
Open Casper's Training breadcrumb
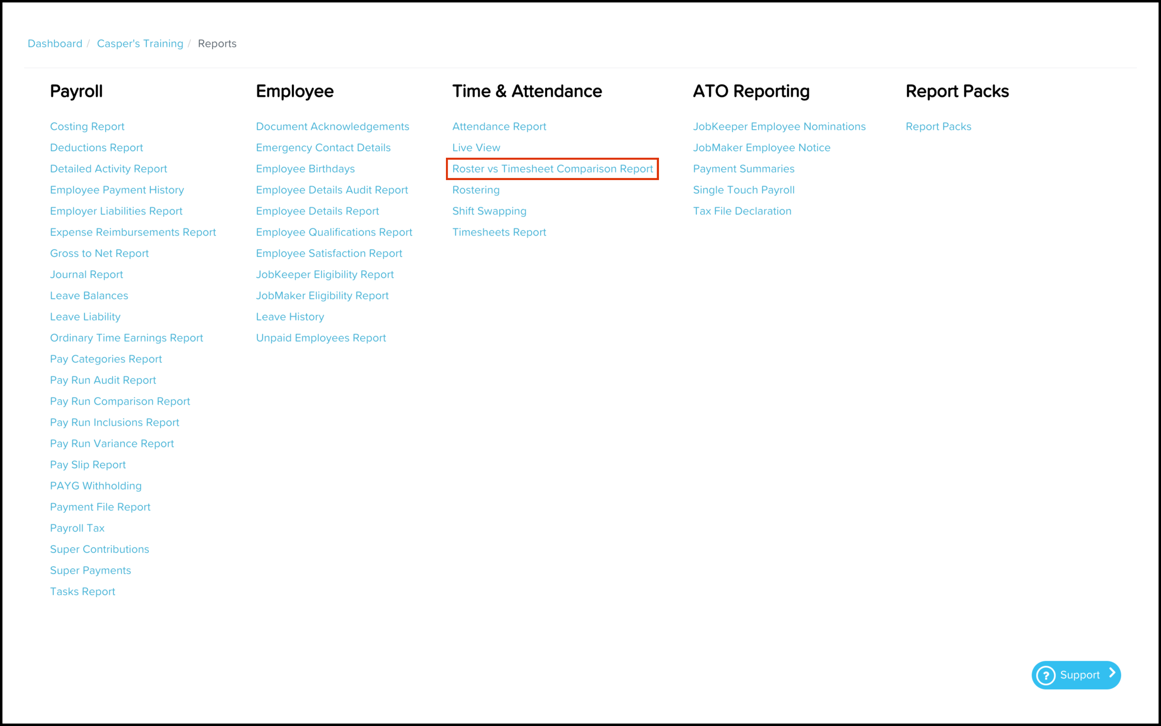click(x=140, y=43)
